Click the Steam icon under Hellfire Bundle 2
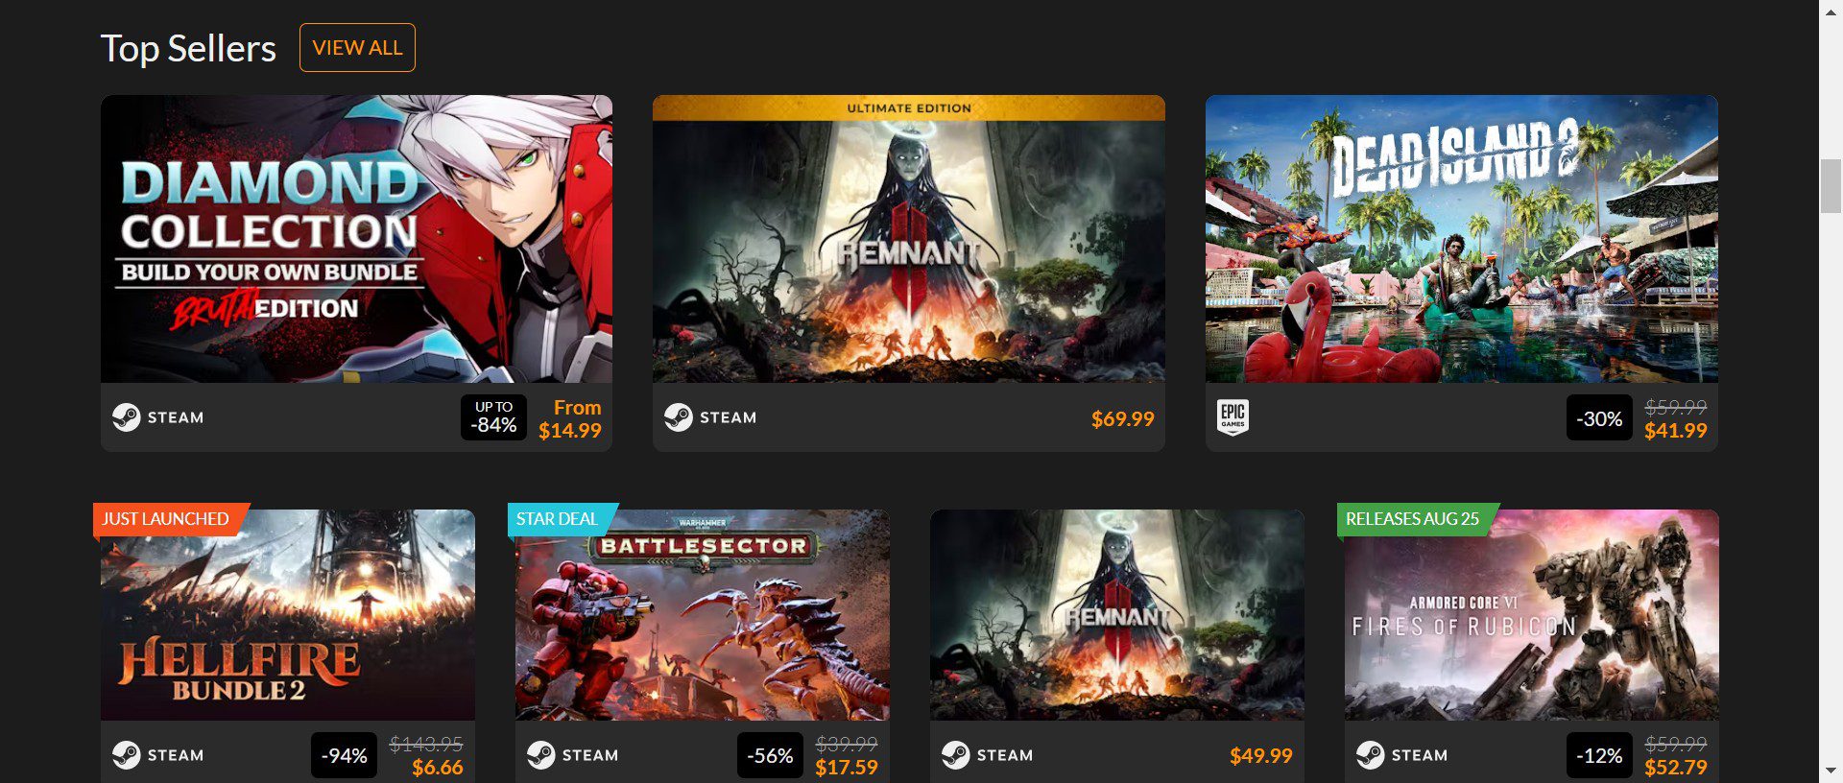 point(126,755)
